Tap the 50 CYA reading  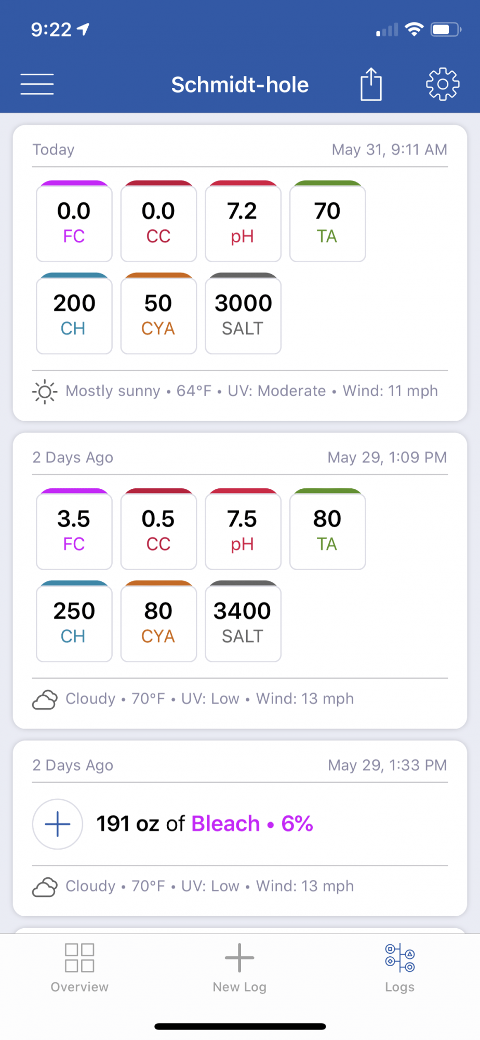pyautogui.click(x=158, y=314)
